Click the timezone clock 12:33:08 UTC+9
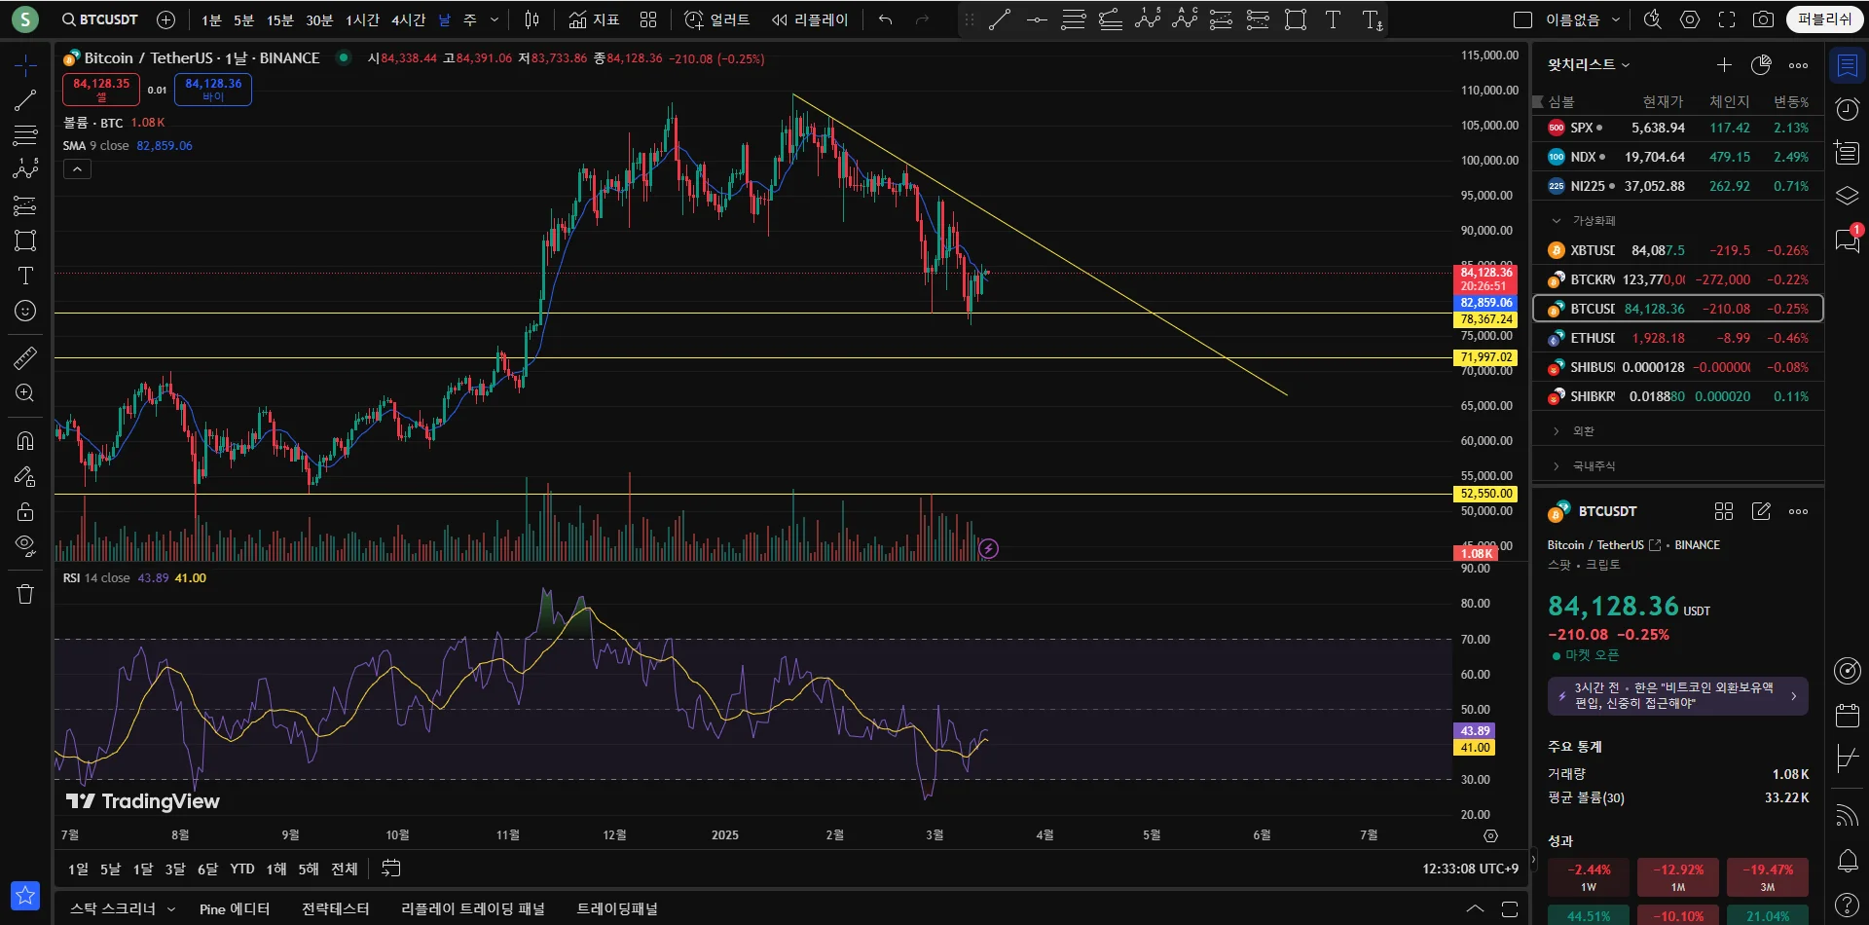The image size is (1869, 925). point(1470,869)
